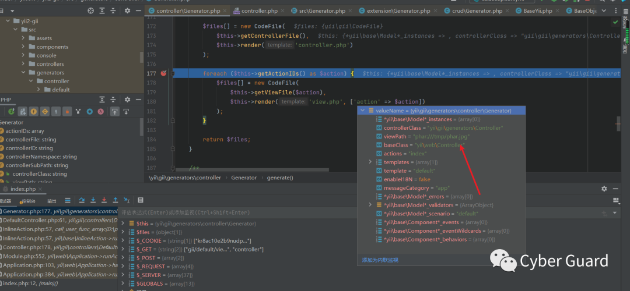630x291 pixels.
Task: Switch to BaseYii.php tab
Action: click(538, 11)
